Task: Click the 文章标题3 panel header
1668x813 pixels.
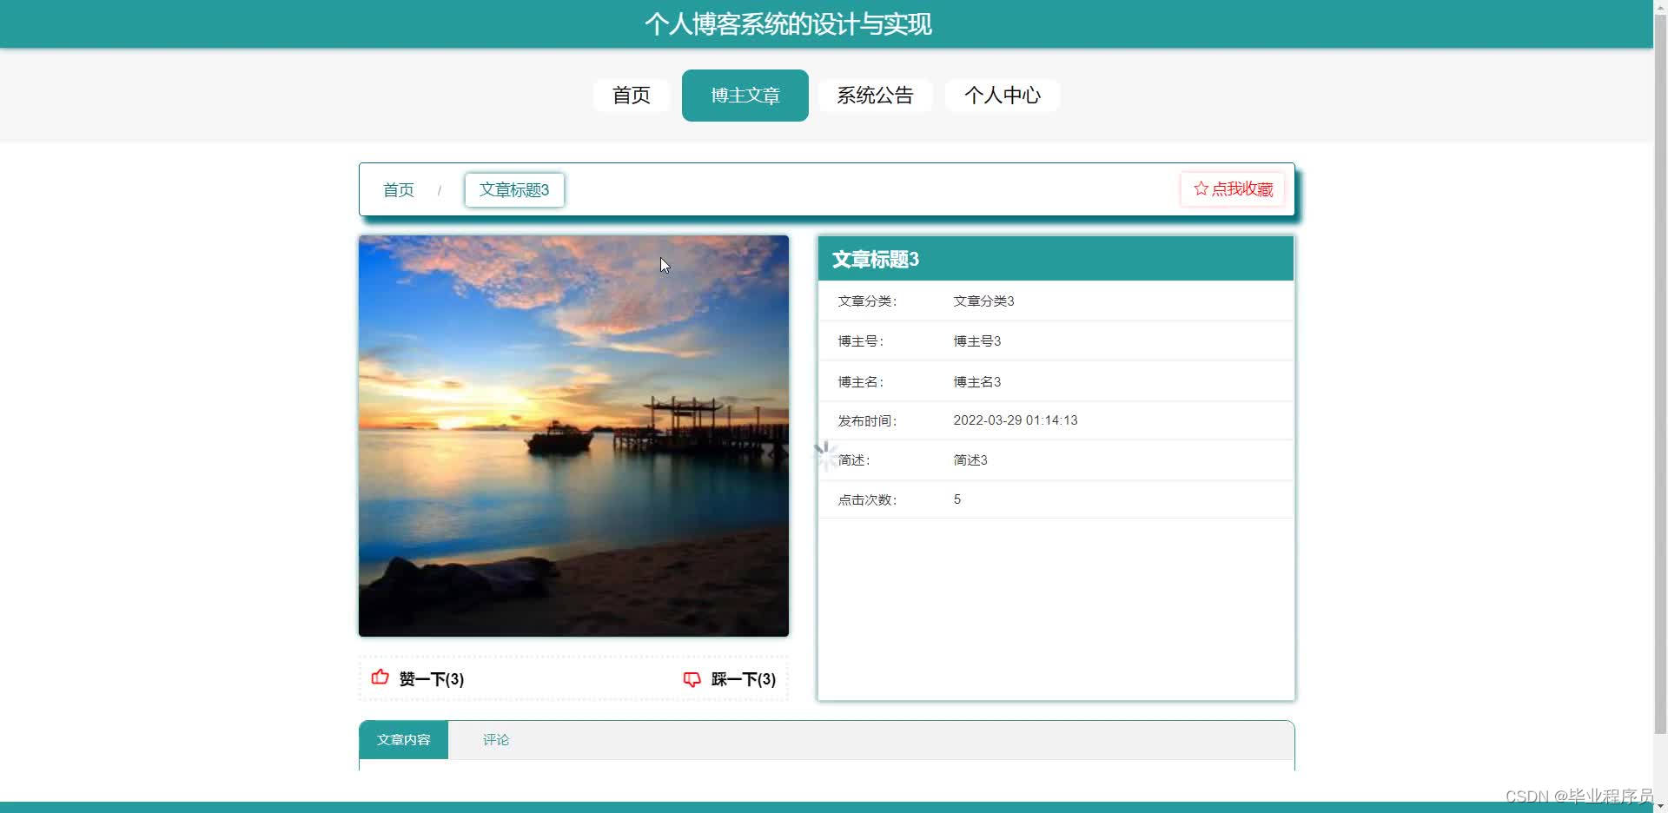Action: (1056, 260)
